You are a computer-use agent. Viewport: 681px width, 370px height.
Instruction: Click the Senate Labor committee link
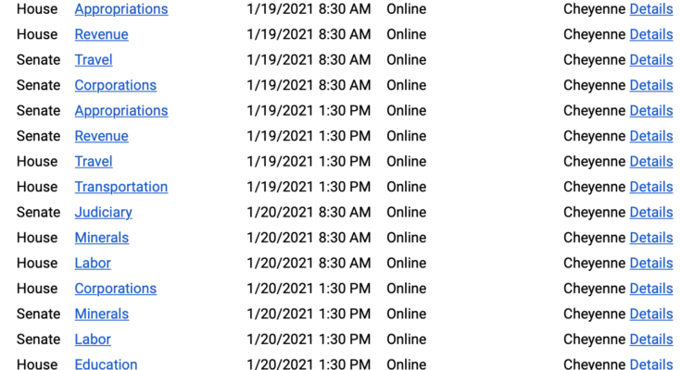coord(93,339)
